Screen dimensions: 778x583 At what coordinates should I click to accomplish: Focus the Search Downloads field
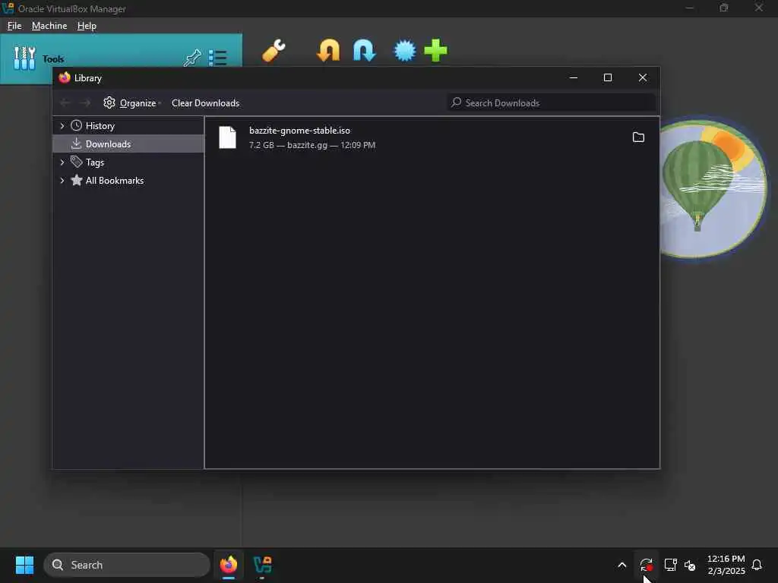tap(552, 102)
